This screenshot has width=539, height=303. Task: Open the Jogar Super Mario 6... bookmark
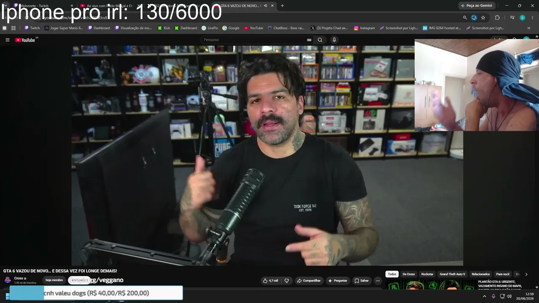[64, 28]
